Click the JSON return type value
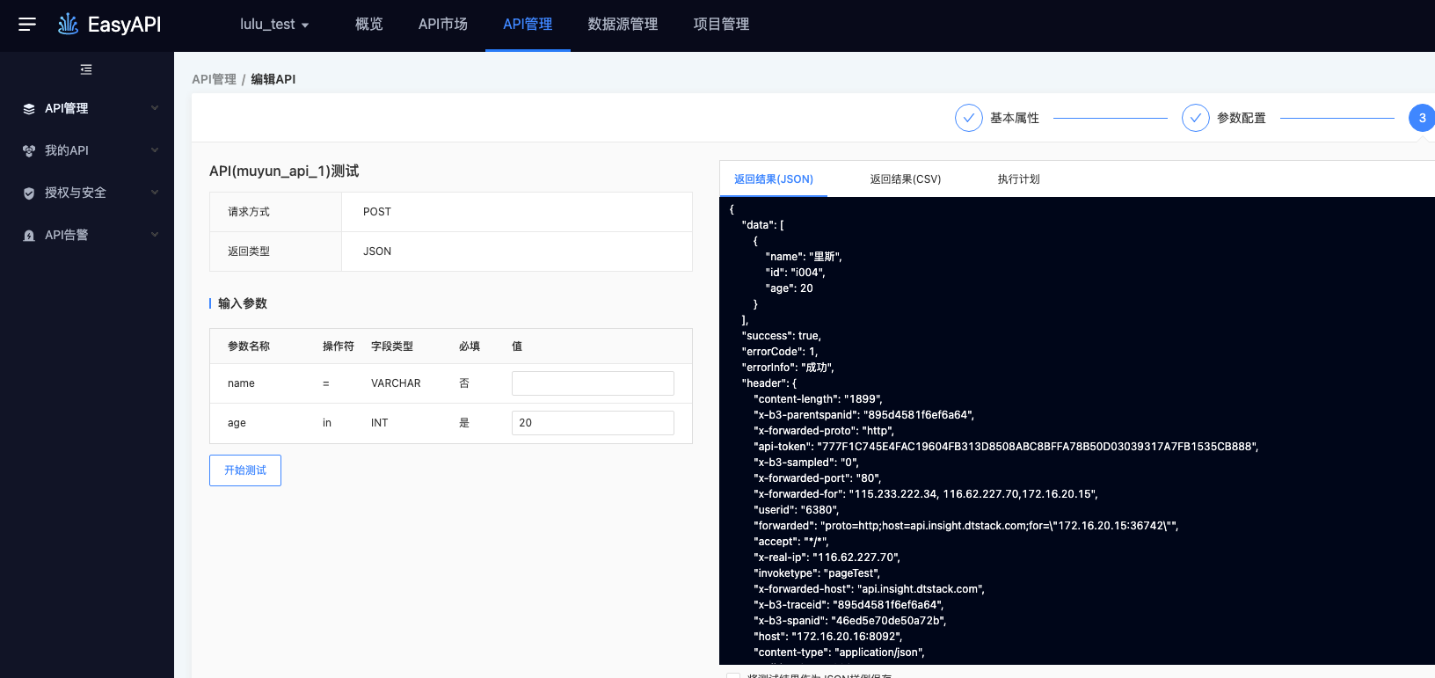The height and width of the screenshot is (678, 1435). pos(377,252)
